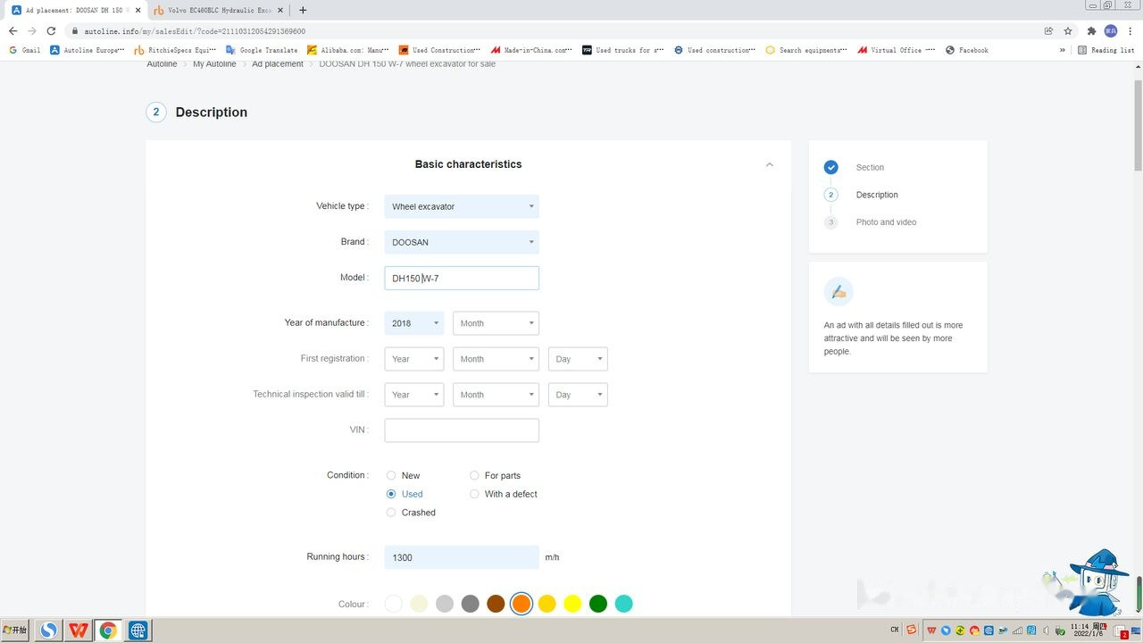Image resolution: width=1143 pixels, height=643 pixels.
Task: Close the Ad placement DOOSAN tab
Action: (138, 10)
